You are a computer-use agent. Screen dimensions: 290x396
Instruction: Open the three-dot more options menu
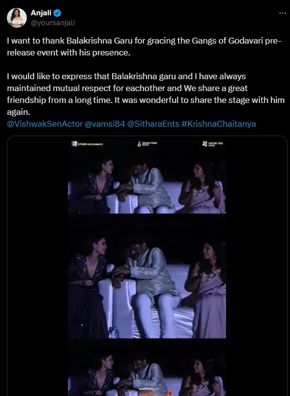(x=283, y=13)
